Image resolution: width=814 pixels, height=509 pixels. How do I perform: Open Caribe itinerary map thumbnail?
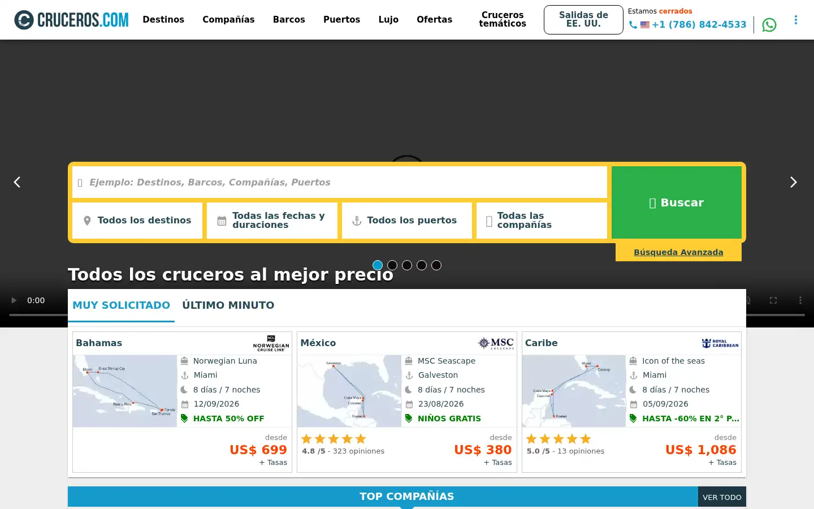(x=574, y=391)
